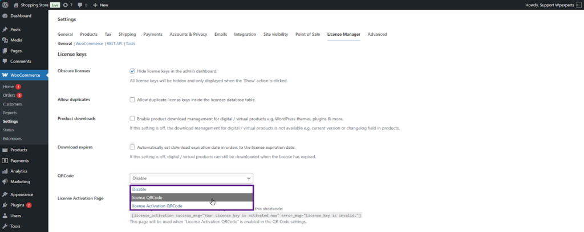Click the Live status badge
Viewport: 584px width, 232px height.
pos(55,5)
